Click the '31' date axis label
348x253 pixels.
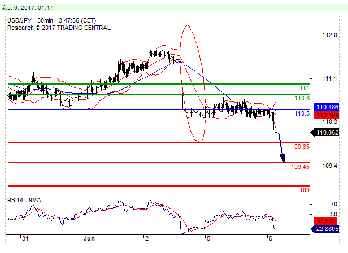click(25, 238)
